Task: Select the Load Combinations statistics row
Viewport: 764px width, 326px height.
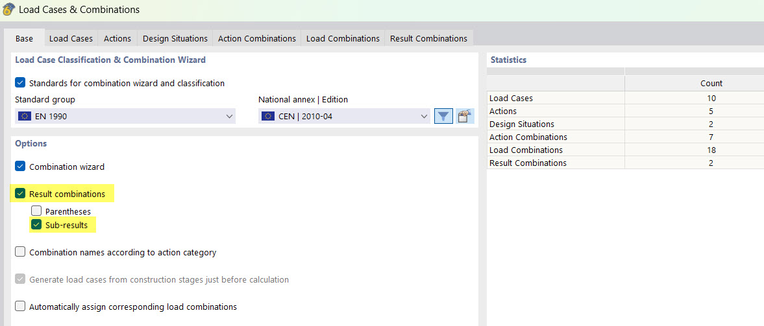Action: click(625, 150)
